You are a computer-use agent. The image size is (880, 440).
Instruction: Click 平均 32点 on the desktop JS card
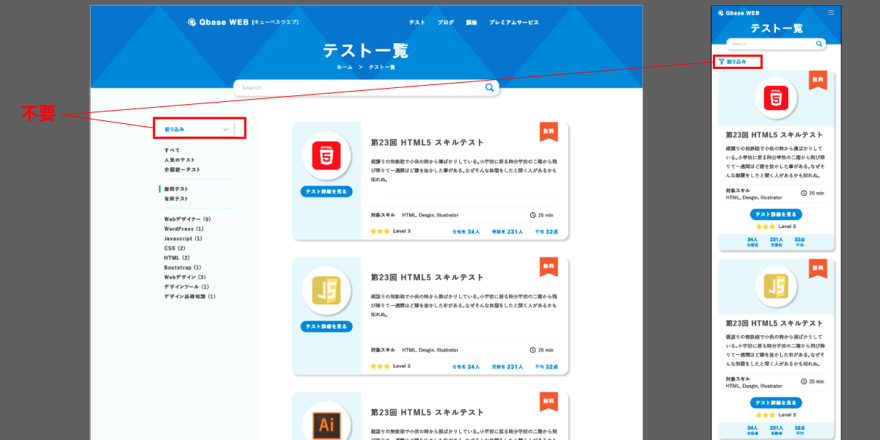[546, 366]
